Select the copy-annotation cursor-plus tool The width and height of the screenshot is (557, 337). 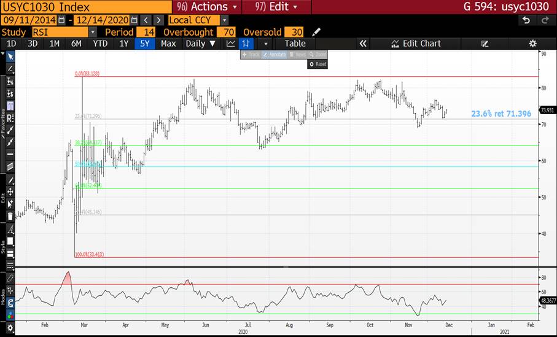pyautogui.click(x=10, y=204)
